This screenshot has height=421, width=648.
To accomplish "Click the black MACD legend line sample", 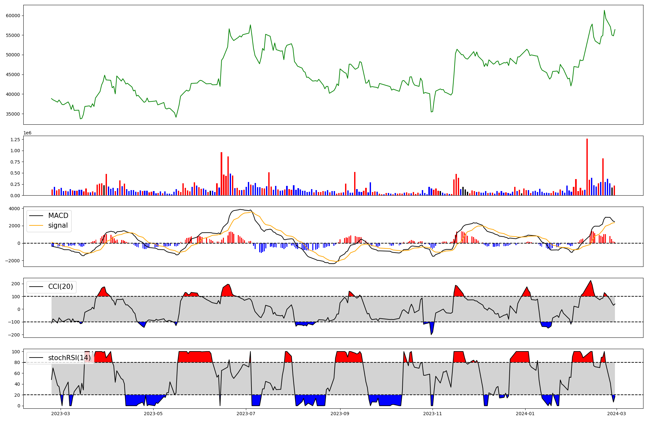I will tap(36, 216).
